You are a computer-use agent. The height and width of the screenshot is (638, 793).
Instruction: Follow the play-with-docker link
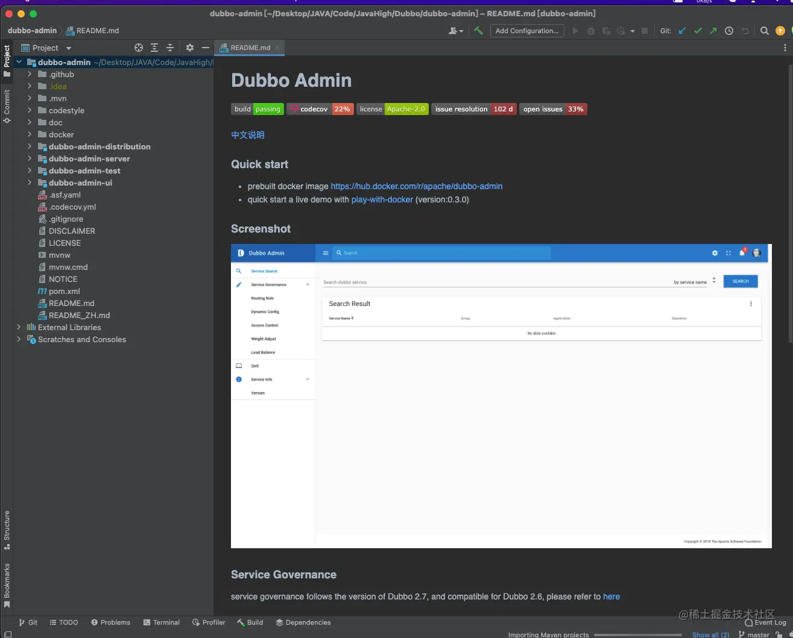click(x=382, y=199)
